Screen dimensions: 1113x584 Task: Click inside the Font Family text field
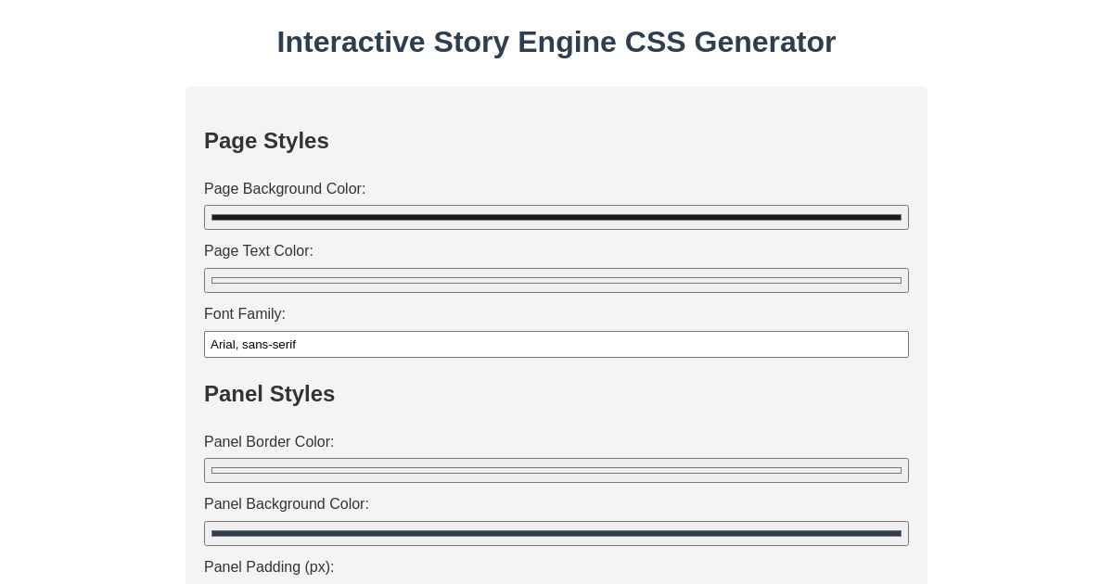tap(556, 344)
